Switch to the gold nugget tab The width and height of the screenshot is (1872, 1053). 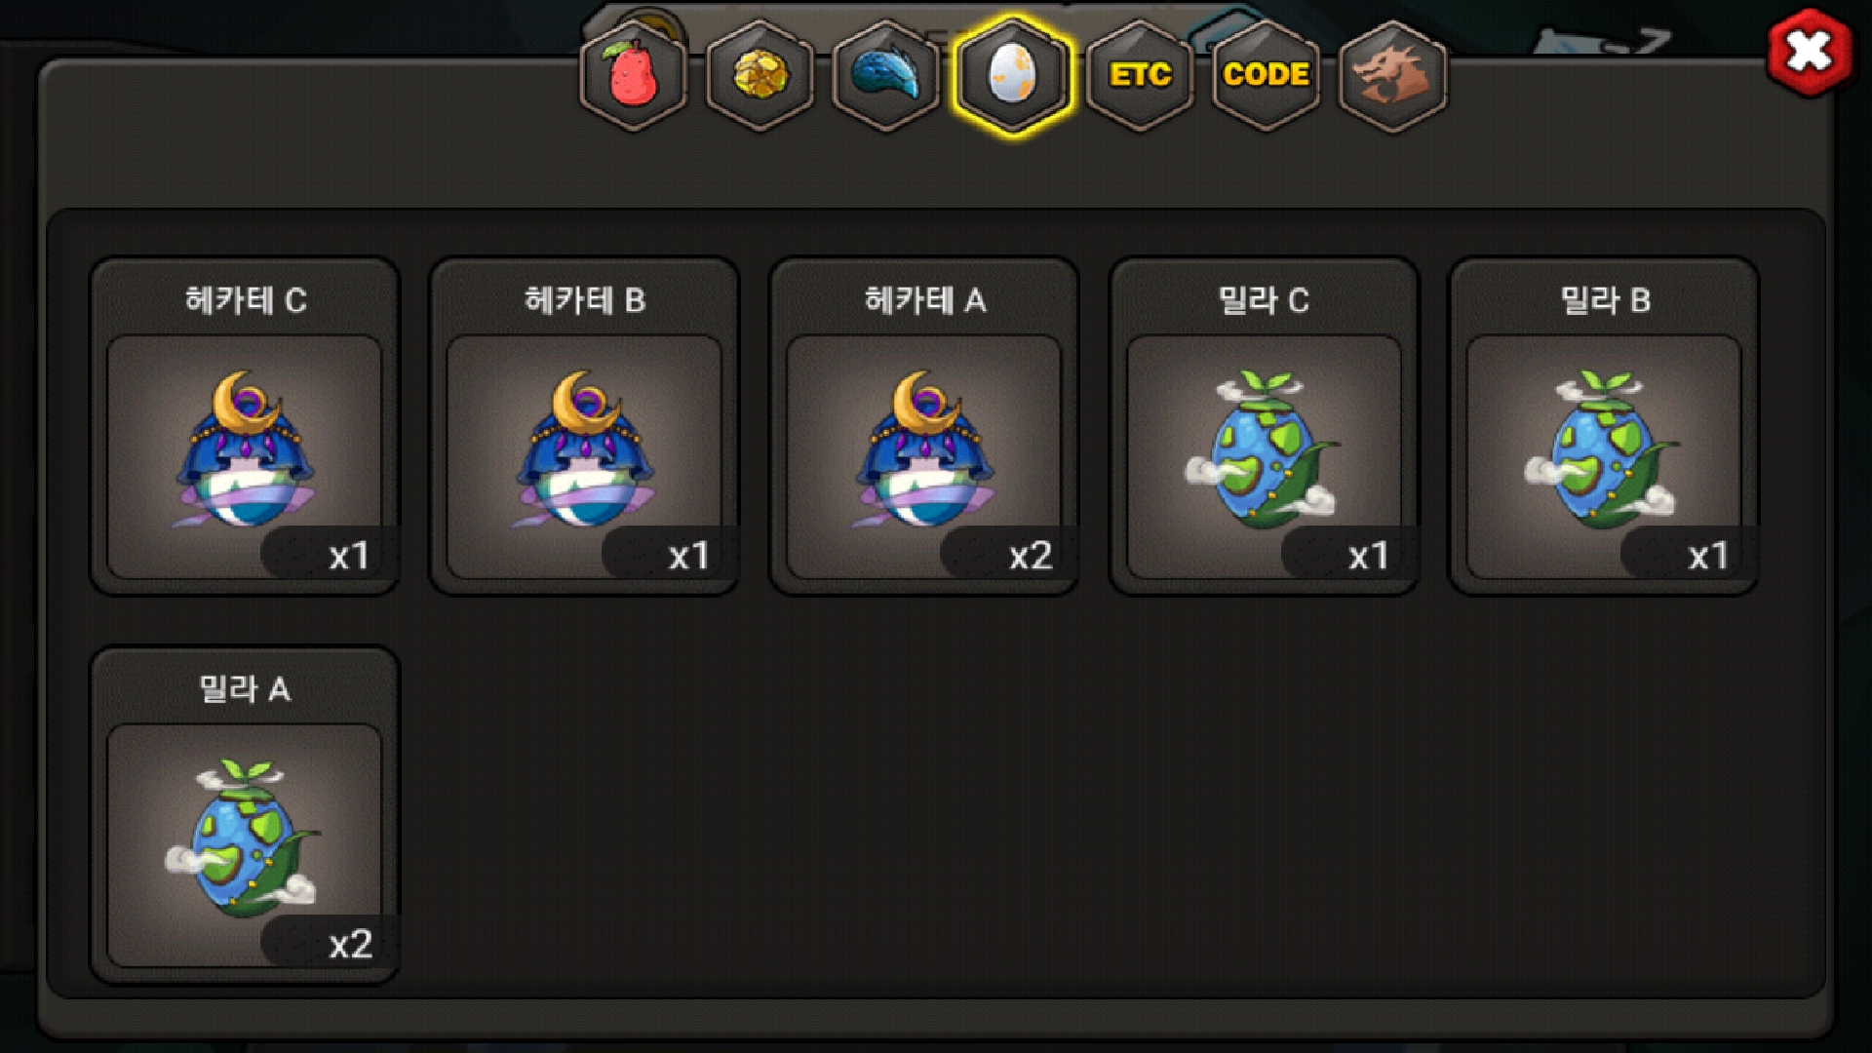(x=760, y=75)
